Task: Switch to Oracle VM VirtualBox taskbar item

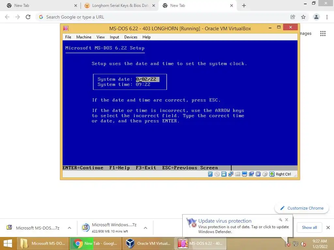Action: point(148,243)
